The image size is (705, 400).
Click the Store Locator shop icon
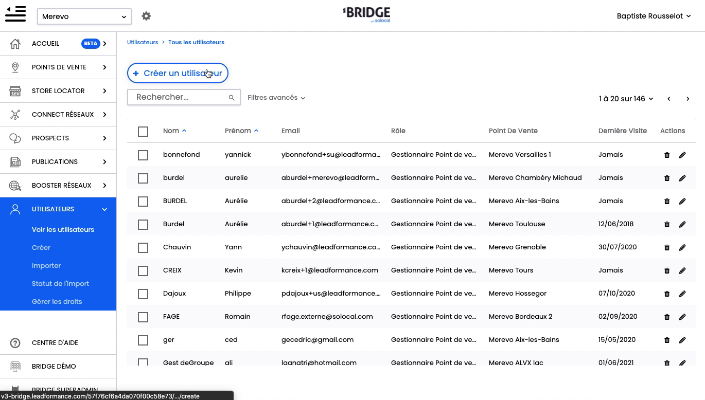point(15,91)
